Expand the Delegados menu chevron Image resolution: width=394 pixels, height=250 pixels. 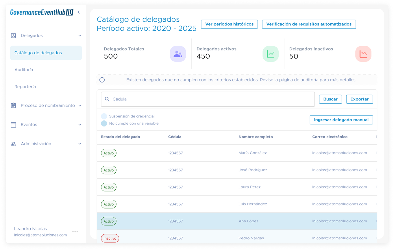(80, 36)
